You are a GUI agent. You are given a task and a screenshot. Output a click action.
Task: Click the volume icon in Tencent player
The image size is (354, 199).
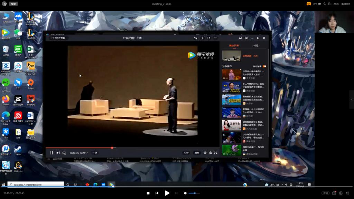point(210,153)
